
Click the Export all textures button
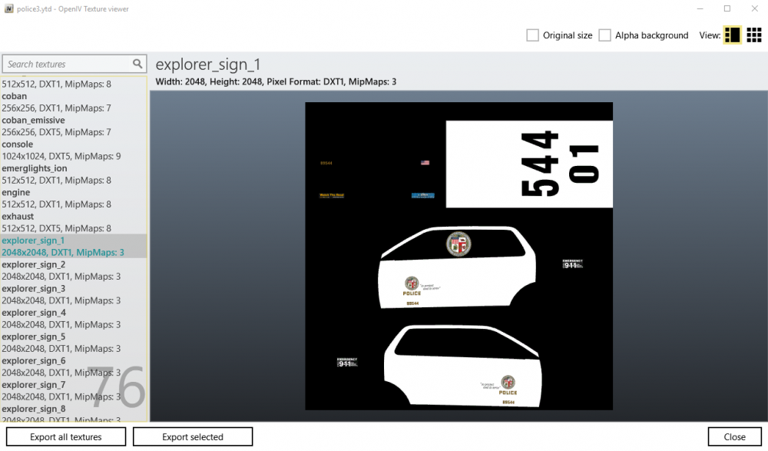[x=65, y=436]
